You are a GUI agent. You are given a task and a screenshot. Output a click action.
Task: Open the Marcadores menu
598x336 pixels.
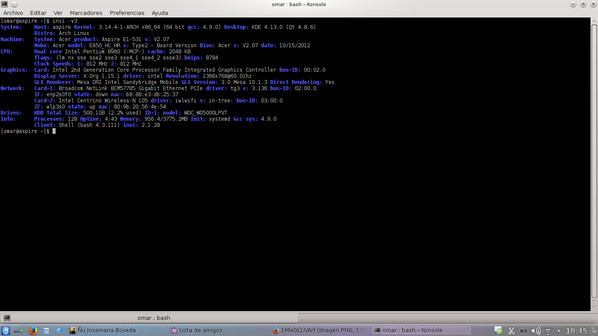coord(86,13)
